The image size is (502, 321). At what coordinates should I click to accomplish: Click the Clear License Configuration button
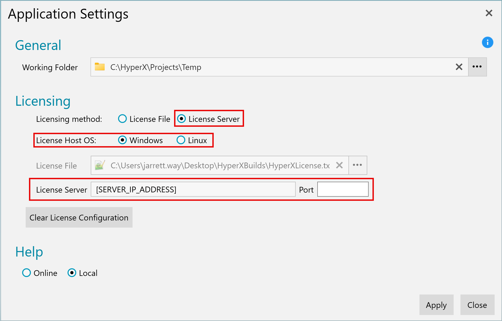(x=79, y=217)
